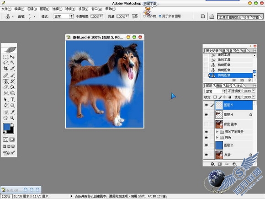
Task: Select the 图层 2 layer thumbnail
Action: (219, 145)
